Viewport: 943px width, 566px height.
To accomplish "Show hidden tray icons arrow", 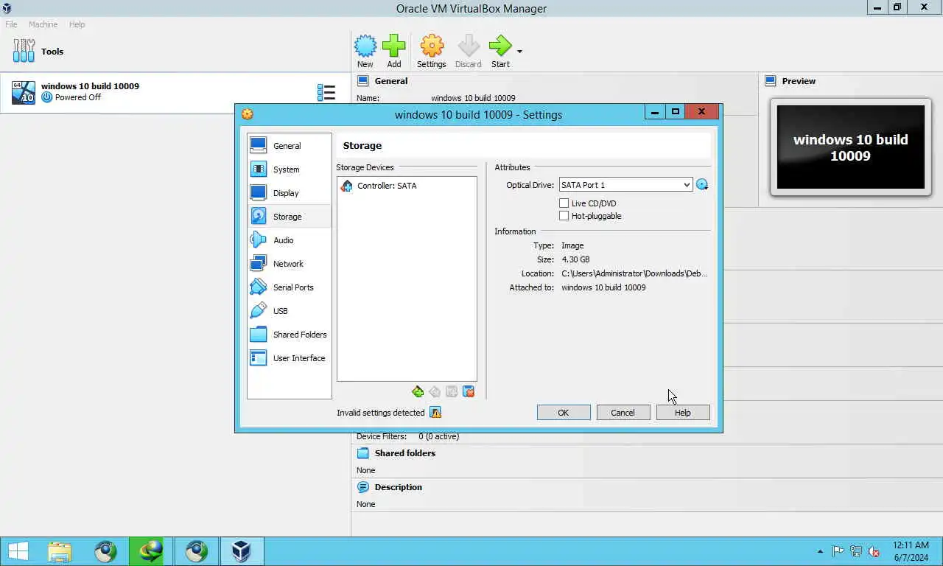I will (821, 551).
